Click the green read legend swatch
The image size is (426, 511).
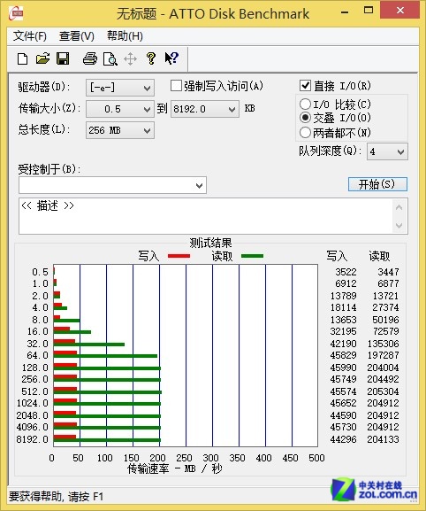point(253,256)
